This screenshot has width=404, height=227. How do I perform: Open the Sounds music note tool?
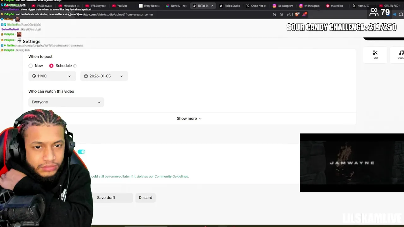[400, 55]
